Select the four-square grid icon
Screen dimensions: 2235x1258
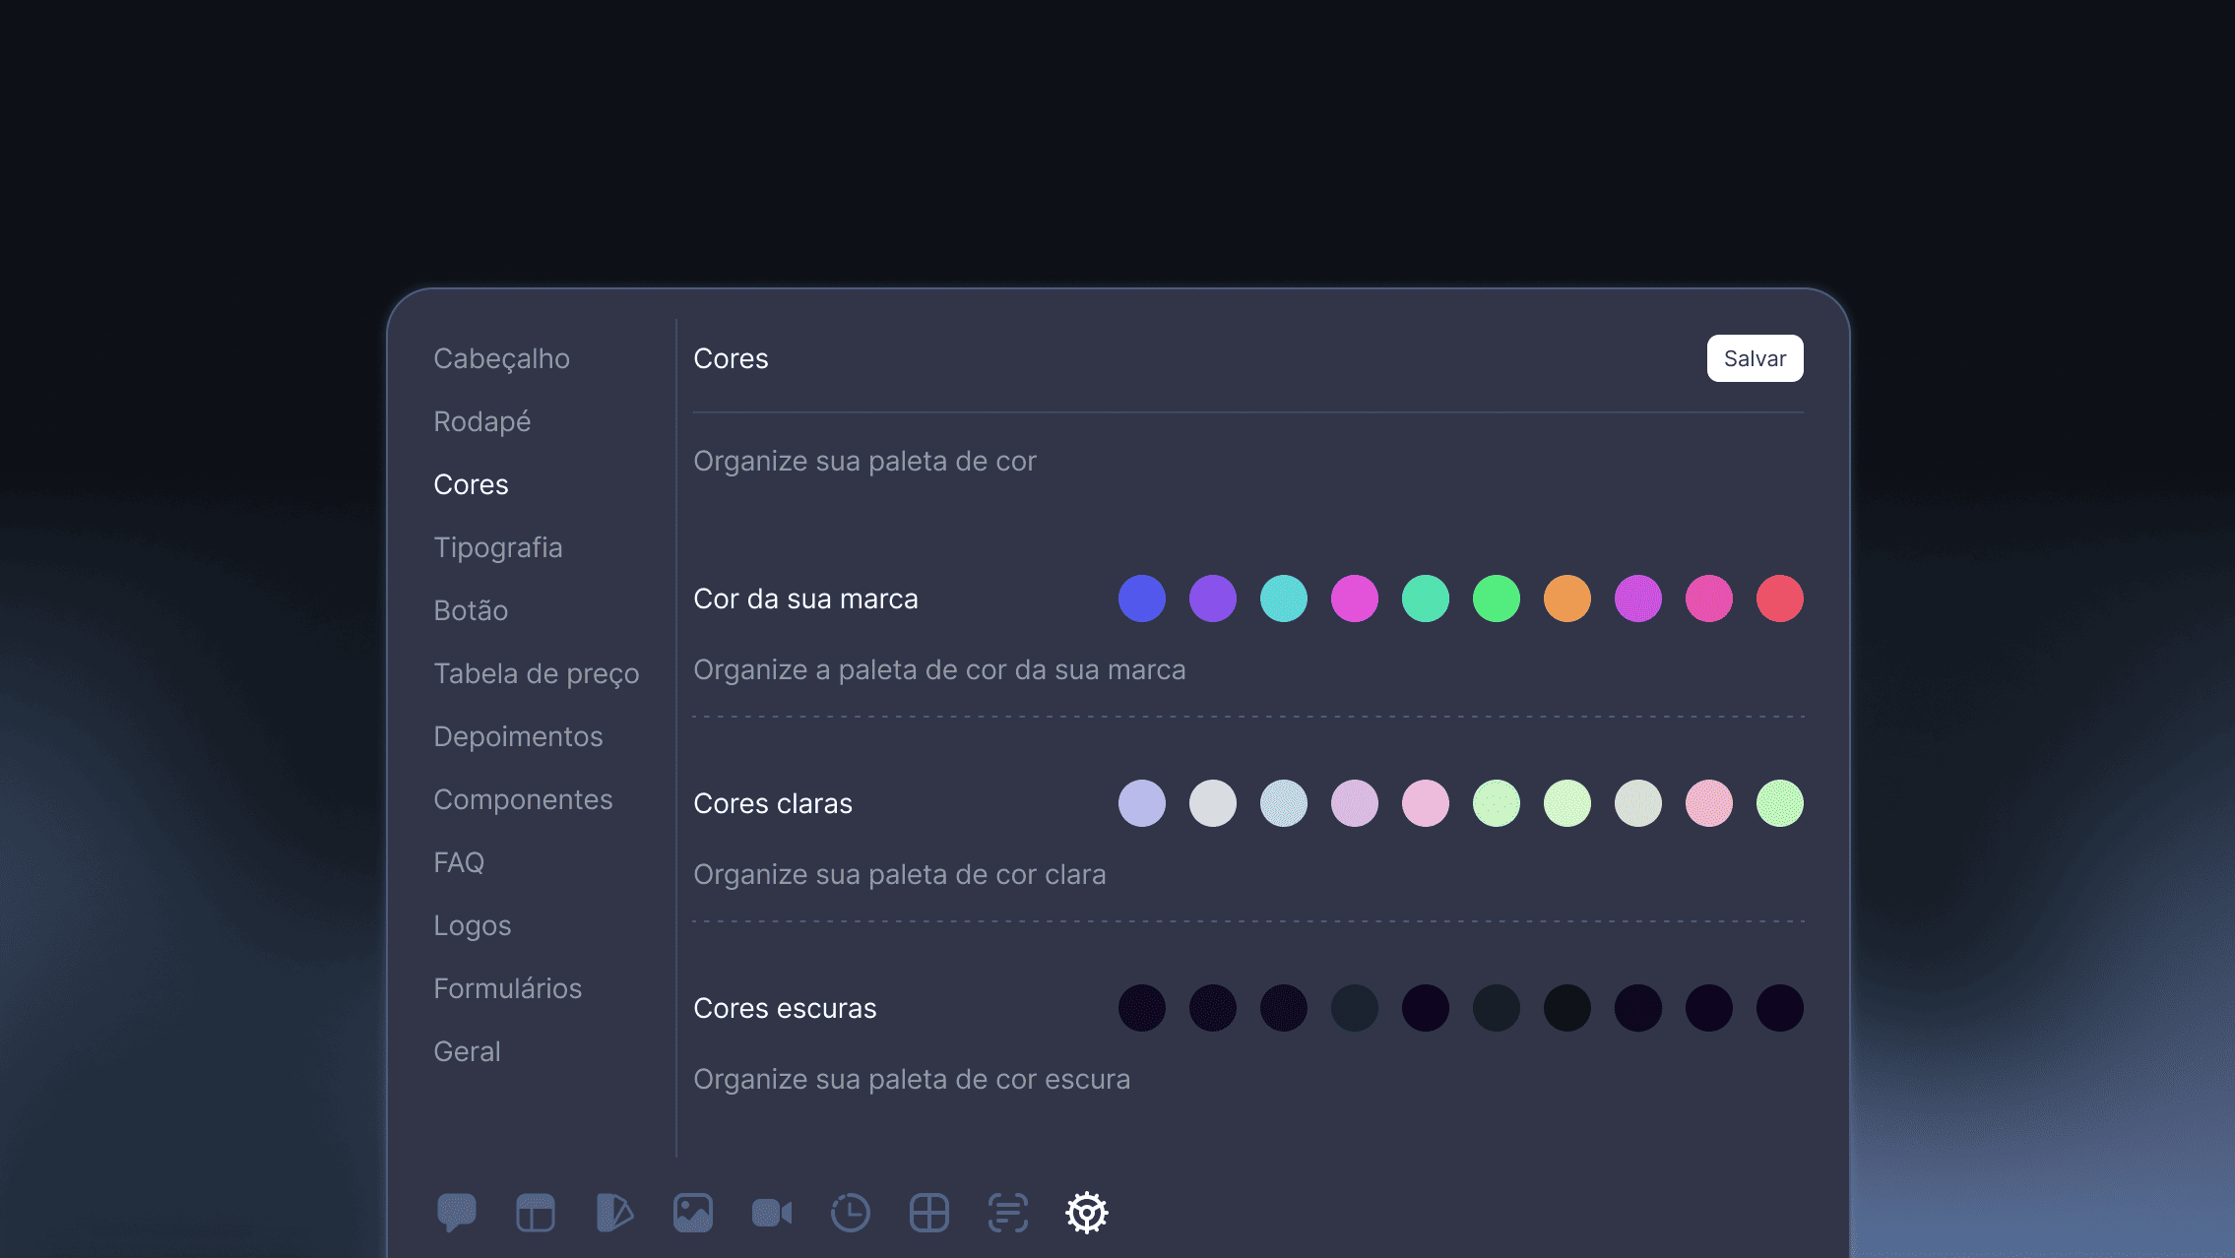pyautogui.click(x=929, y=1213)
